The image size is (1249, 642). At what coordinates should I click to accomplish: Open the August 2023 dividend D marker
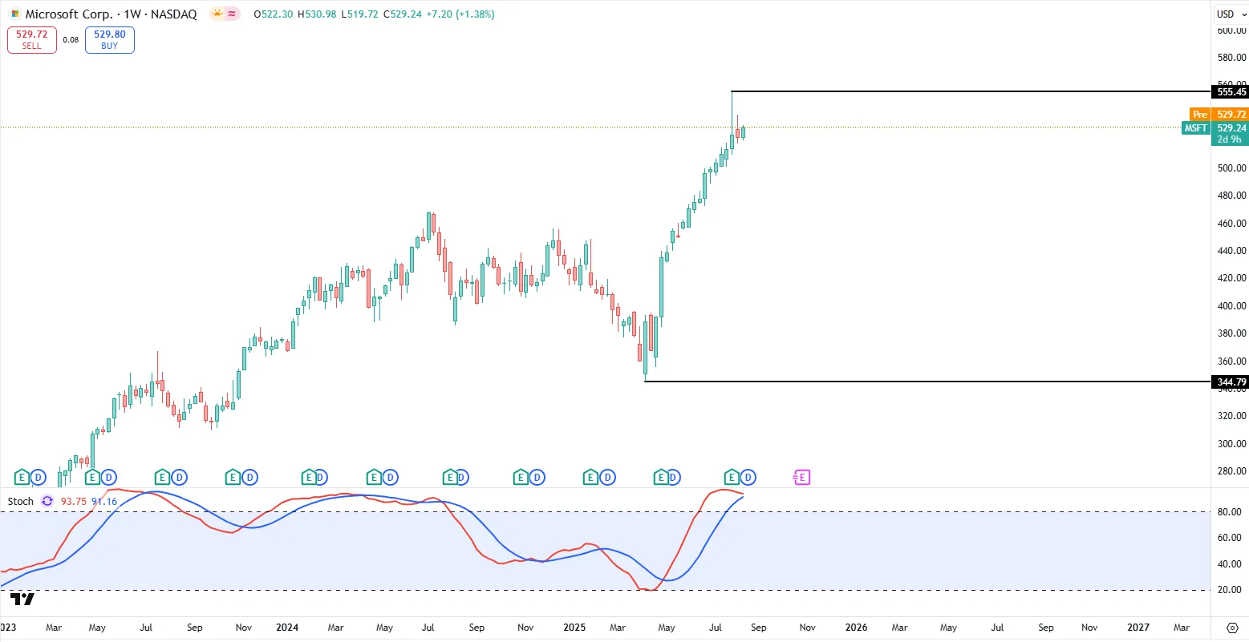(x=179, y=478)
